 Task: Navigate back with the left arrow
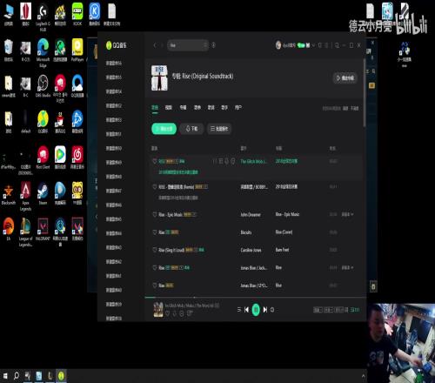point(155,45)
